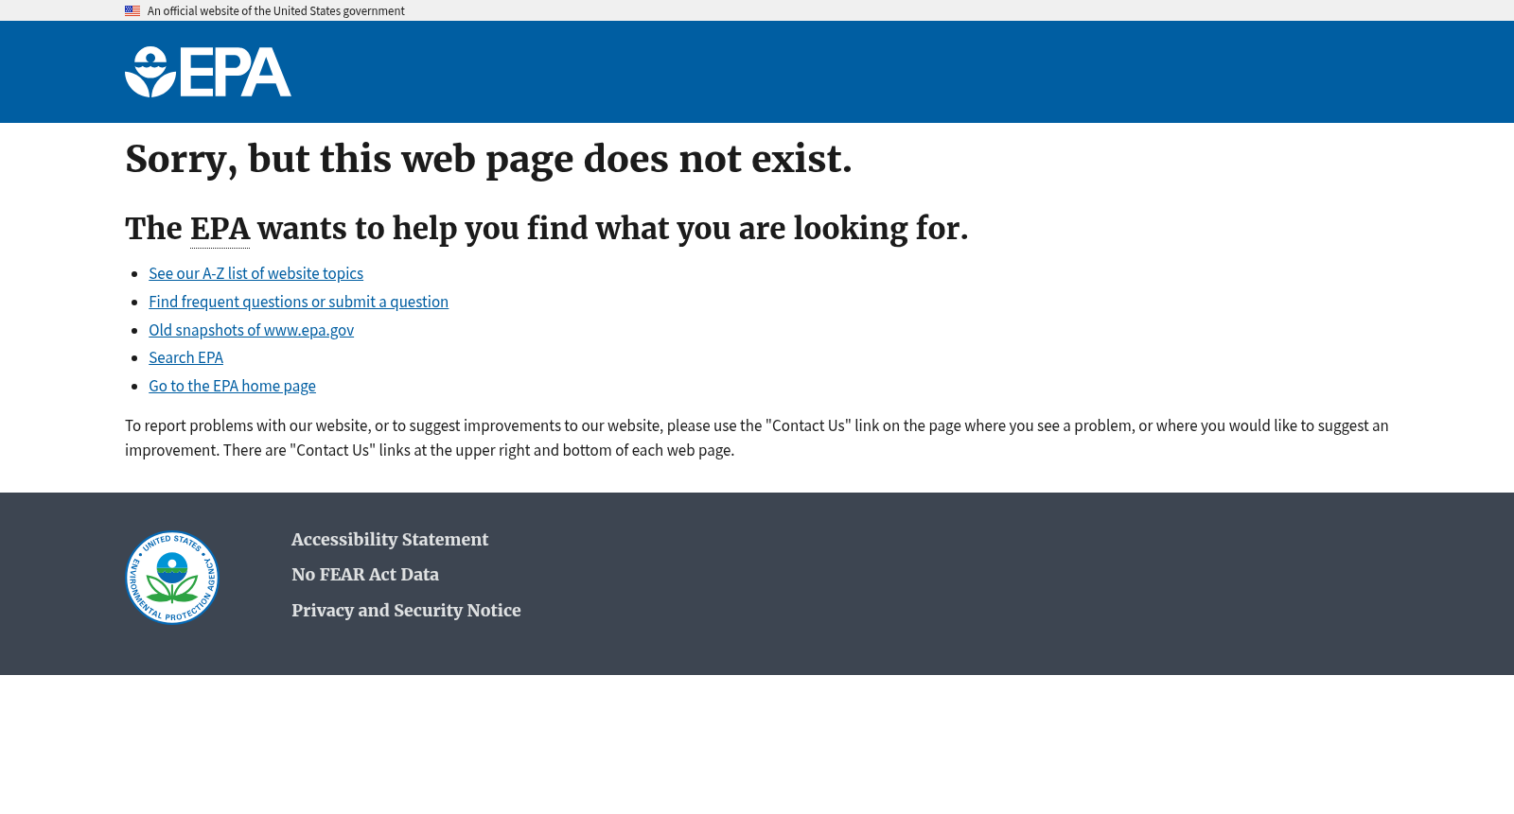
Task: Open Old snapshots of www.epa.gov link
Action: tap(251, 330)
